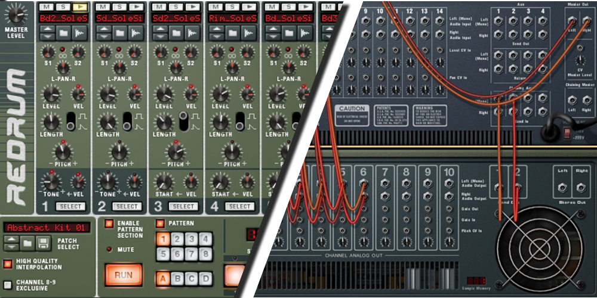
Task: Open sample name display Bd2_SoleS
Action: click(63, 18)
